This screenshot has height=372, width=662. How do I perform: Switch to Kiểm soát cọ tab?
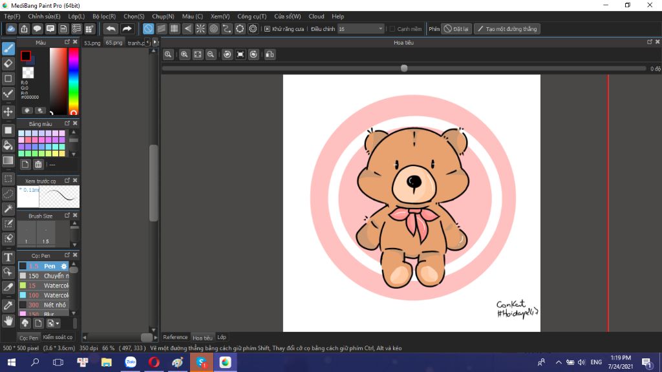pos(58,337)
